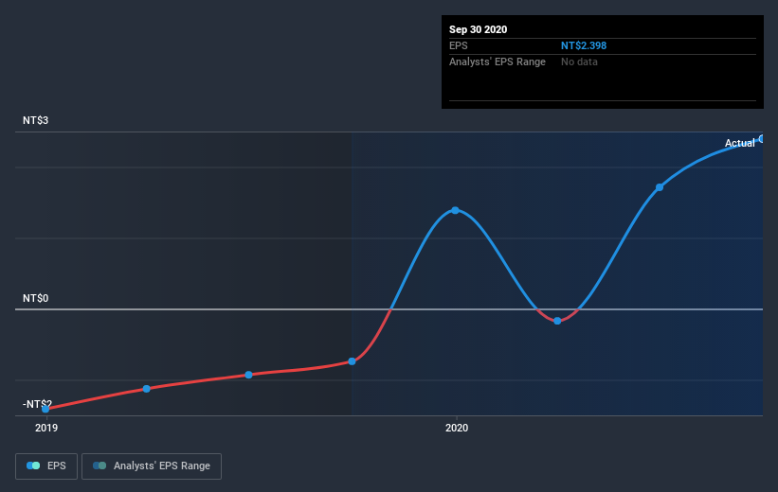Click the No data analysts range text

pyautogui.click(x=579, y=61)
